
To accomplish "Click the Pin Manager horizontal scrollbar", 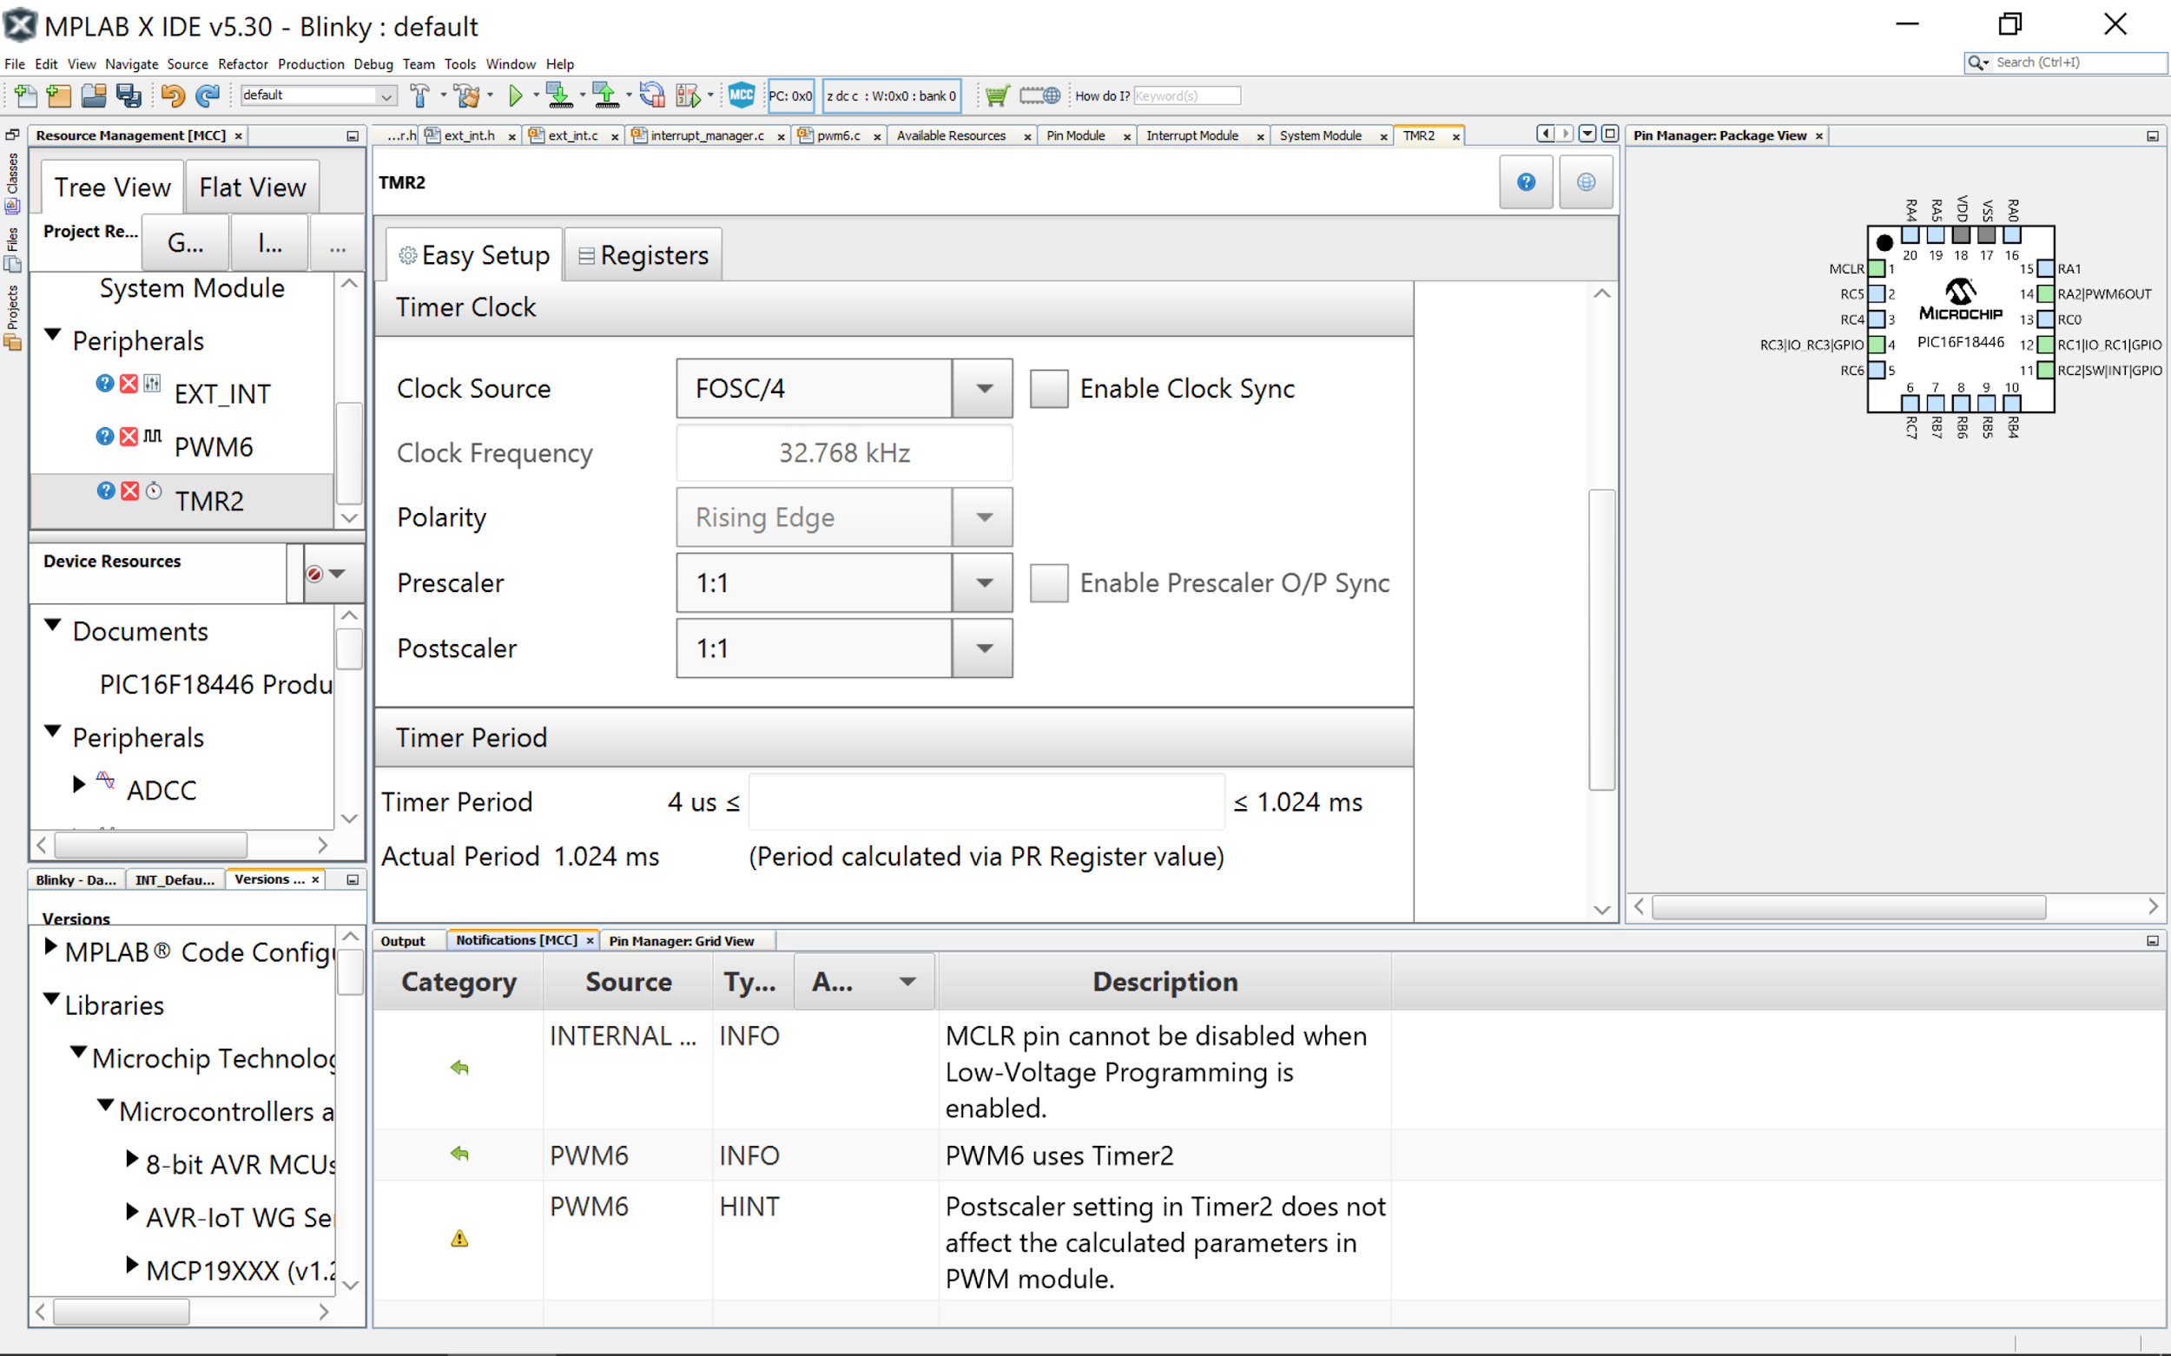I will point(1848,906).
